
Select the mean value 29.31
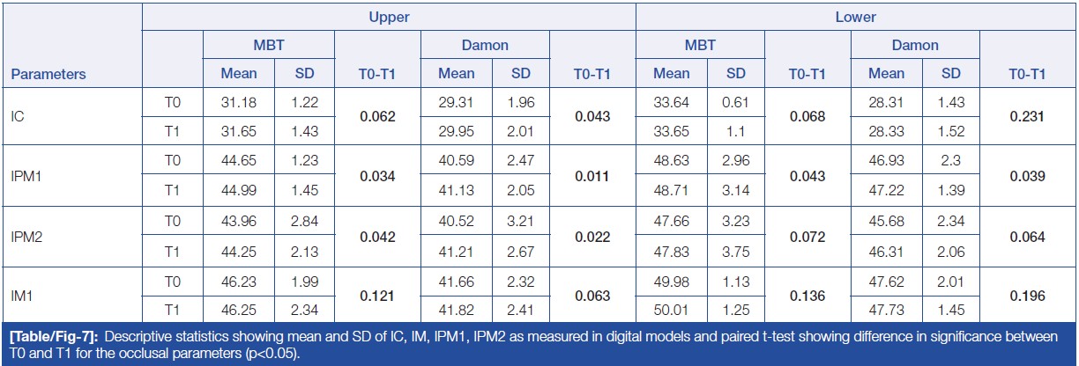[x=456, y=101]
